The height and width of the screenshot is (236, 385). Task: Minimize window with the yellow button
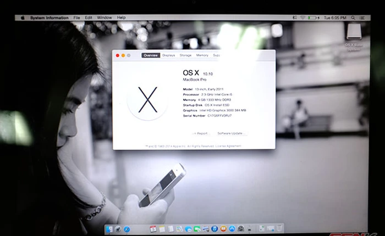123,55
